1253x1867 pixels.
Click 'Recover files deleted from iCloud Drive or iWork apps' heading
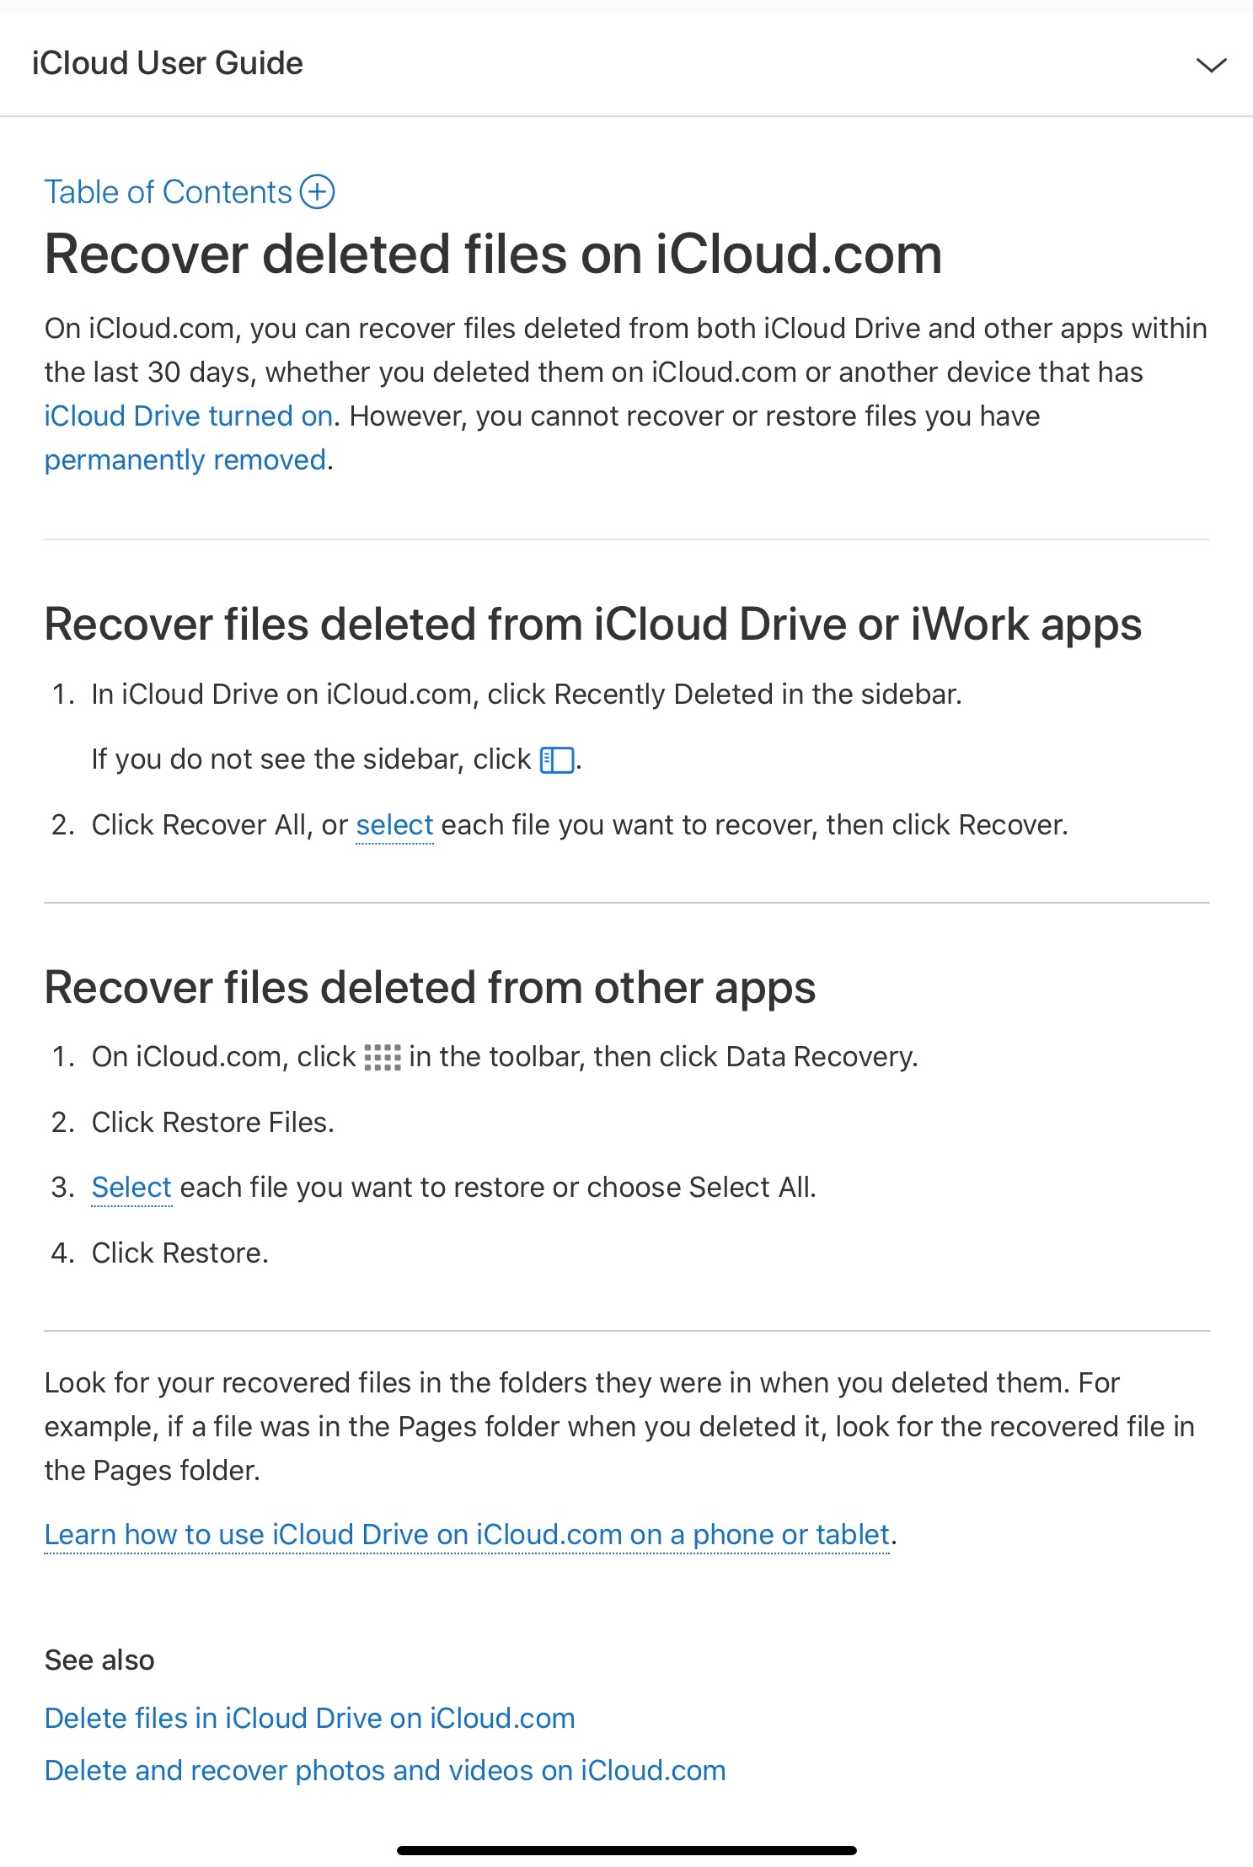(x=593, y=625)
